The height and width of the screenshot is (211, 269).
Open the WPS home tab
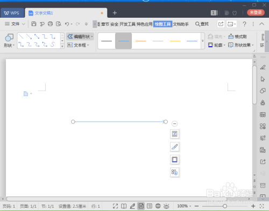(x=12, y=13)
